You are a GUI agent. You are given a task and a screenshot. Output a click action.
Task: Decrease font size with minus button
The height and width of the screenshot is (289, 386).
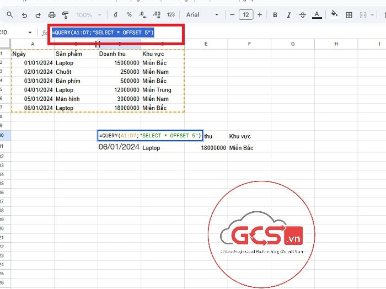(232, 15)
